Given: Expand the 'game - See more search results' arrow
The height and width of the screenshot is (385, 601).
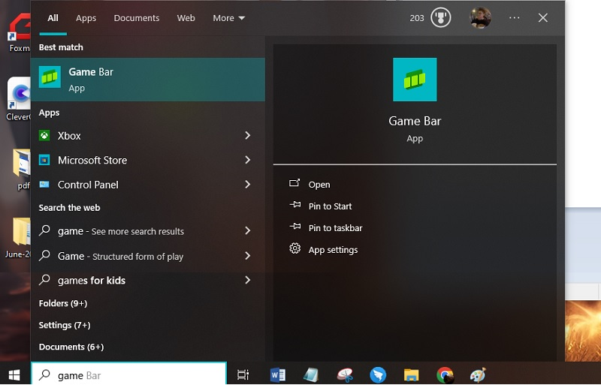Looking at the screenshot, I should point(248,230).
